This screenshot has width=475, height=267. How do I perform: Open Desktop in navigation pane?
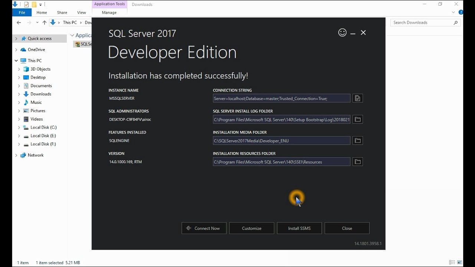click(x=38, y=78)
